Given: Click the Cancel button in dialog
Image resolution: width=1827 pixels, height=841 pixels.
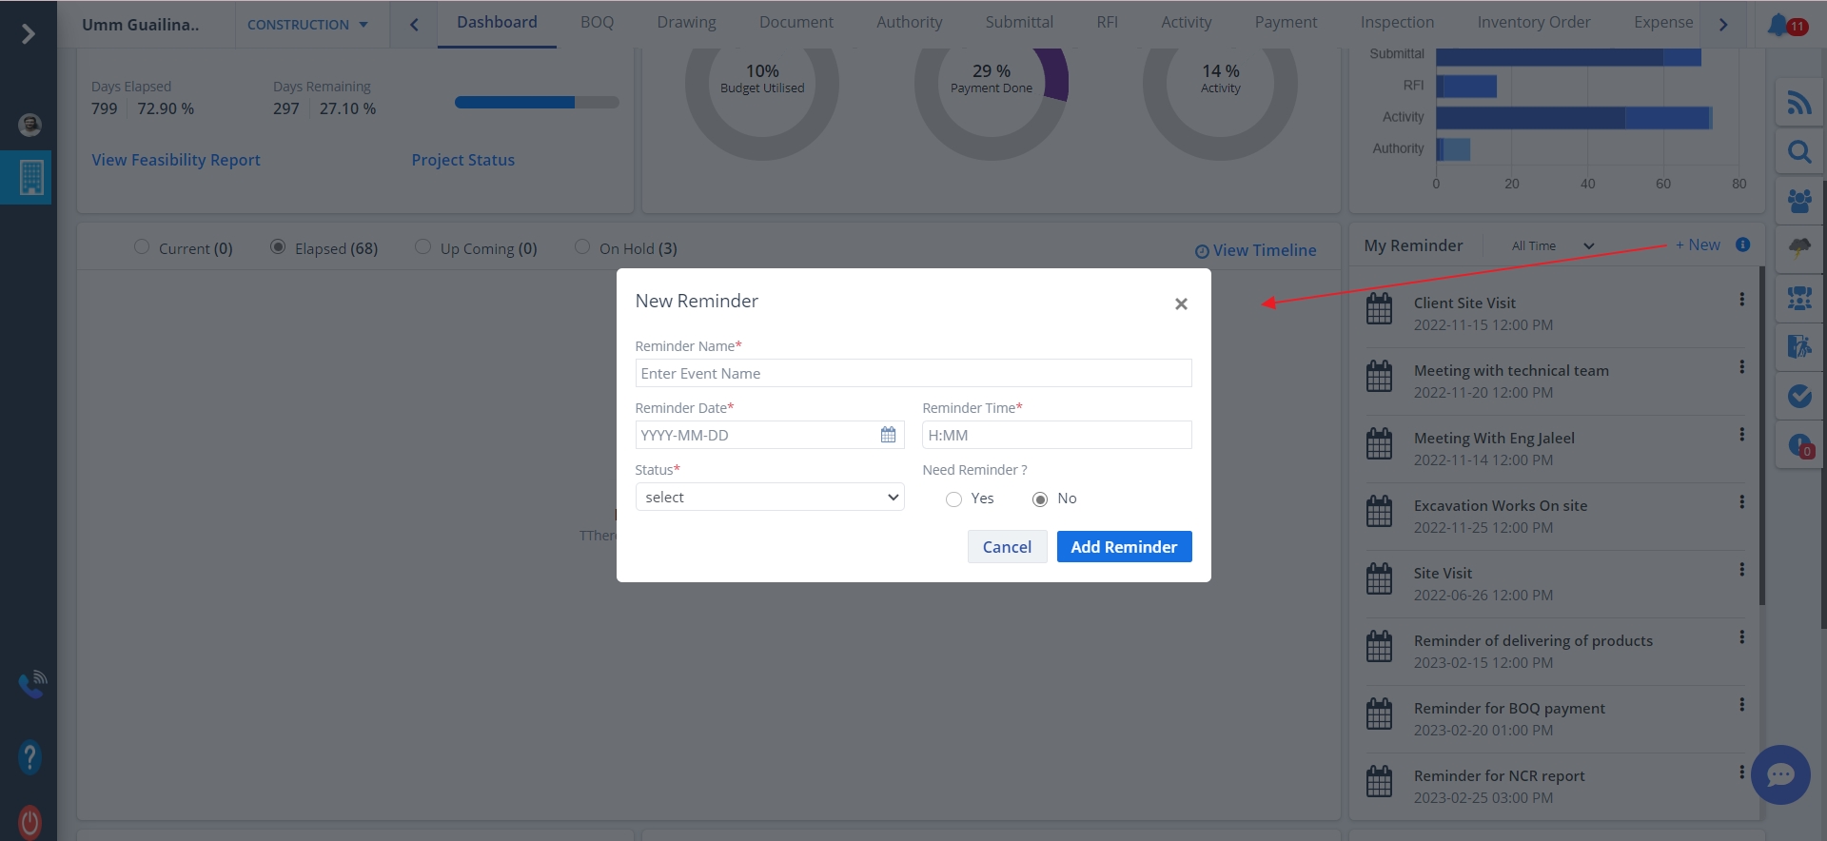Looking at the screenshot, I should [x=1007, y=547].
